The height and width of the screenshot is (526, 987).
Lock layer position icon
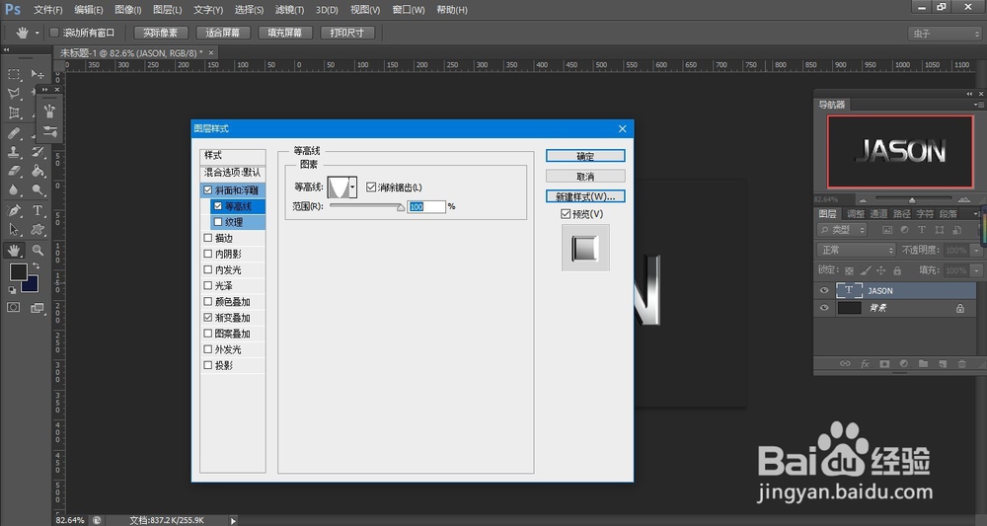[x=880, y=270]
